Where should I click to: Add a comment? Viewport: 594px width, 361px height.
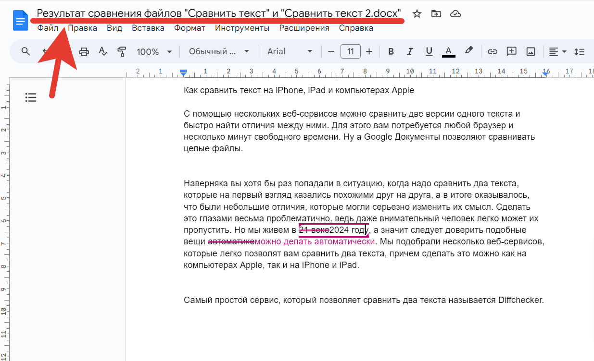coord(511,51)
